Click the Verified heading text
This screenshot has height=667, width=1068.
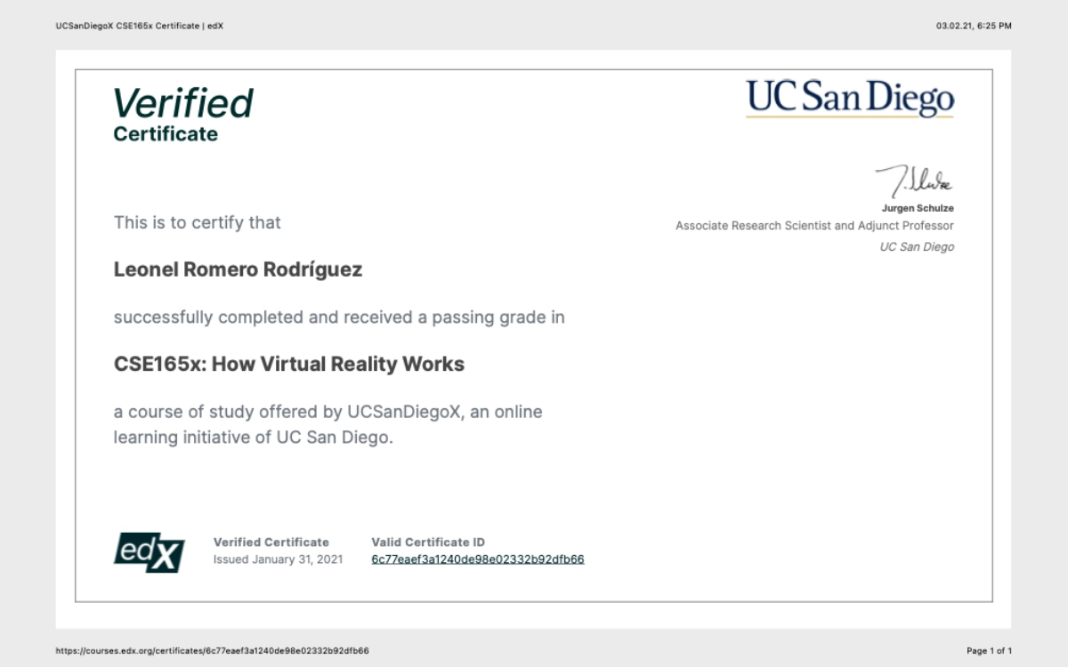click(183, 104)
